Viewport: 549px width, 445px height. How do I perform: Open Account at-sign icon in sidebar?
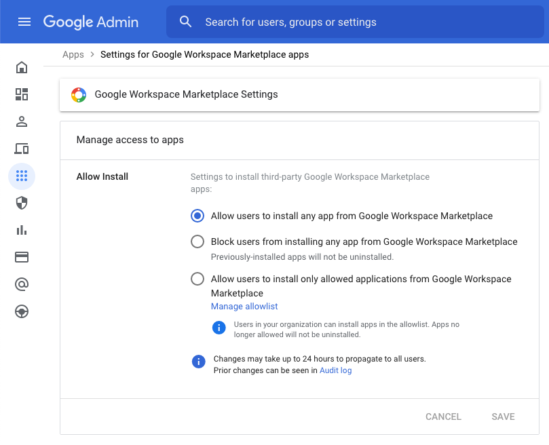click(22, 284)
